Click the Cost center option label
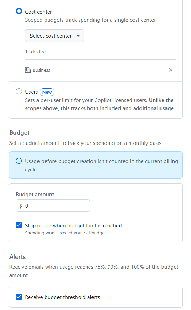 (x=39, y=12)
